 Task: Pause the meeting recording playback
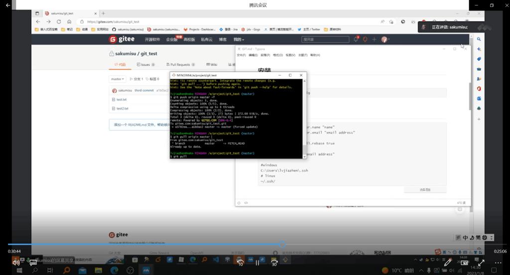[x=257, y=263]
